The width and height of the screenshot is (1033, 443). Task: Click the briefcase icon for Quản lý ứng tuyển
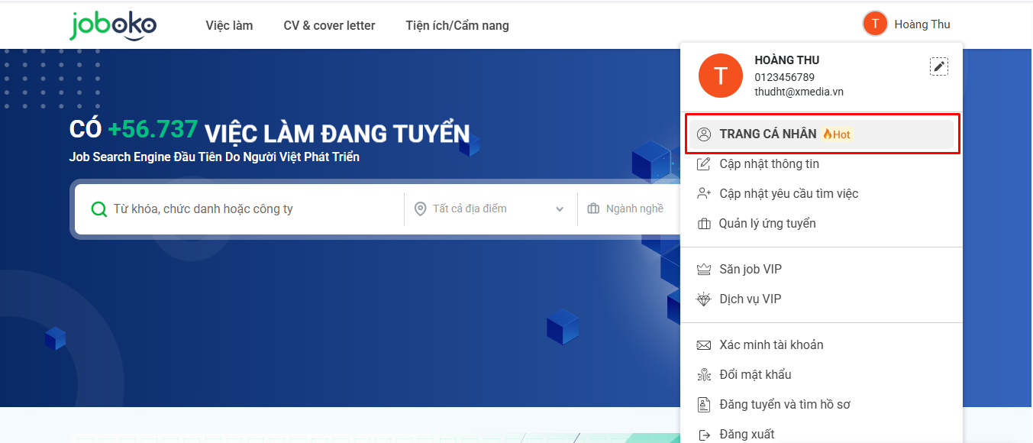point(704,224)
